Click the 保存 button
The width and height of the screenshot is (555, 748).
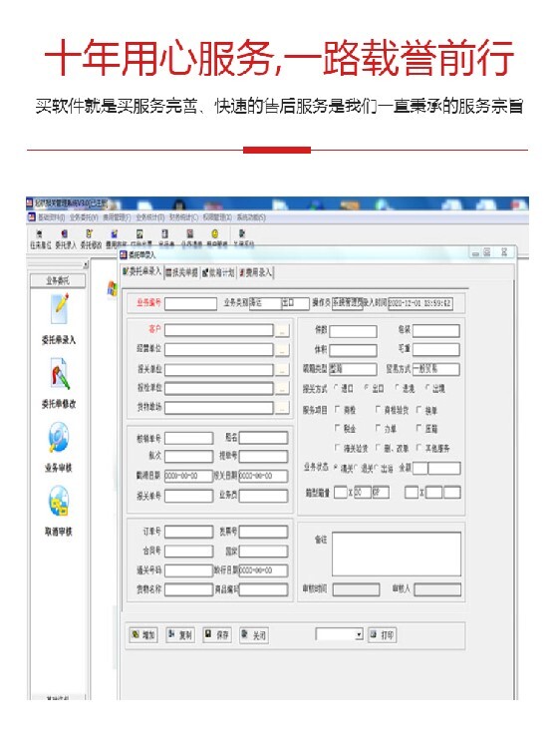pyautogui.click(x=217, y=634)
